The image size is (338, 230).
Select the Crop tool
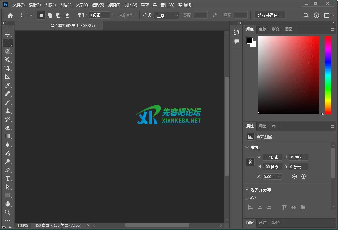(x=7, y=68)
